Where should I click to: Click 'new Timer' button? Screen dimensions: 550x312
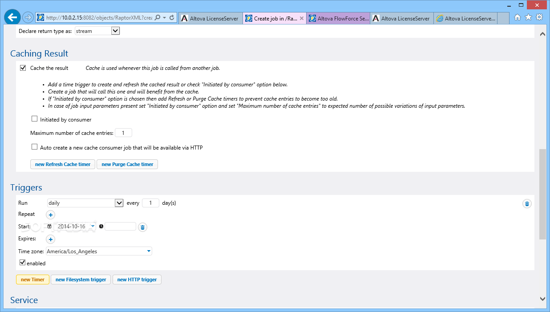(x=32, y=280)
